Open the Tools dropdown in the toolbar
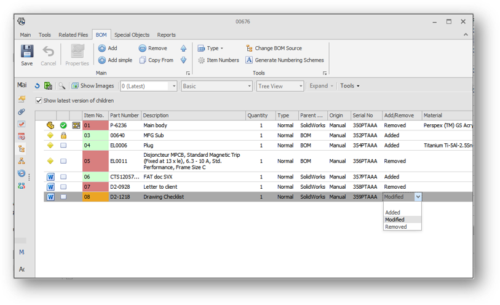Viewport: 500px width, 305px height. (x=349, y=85)
